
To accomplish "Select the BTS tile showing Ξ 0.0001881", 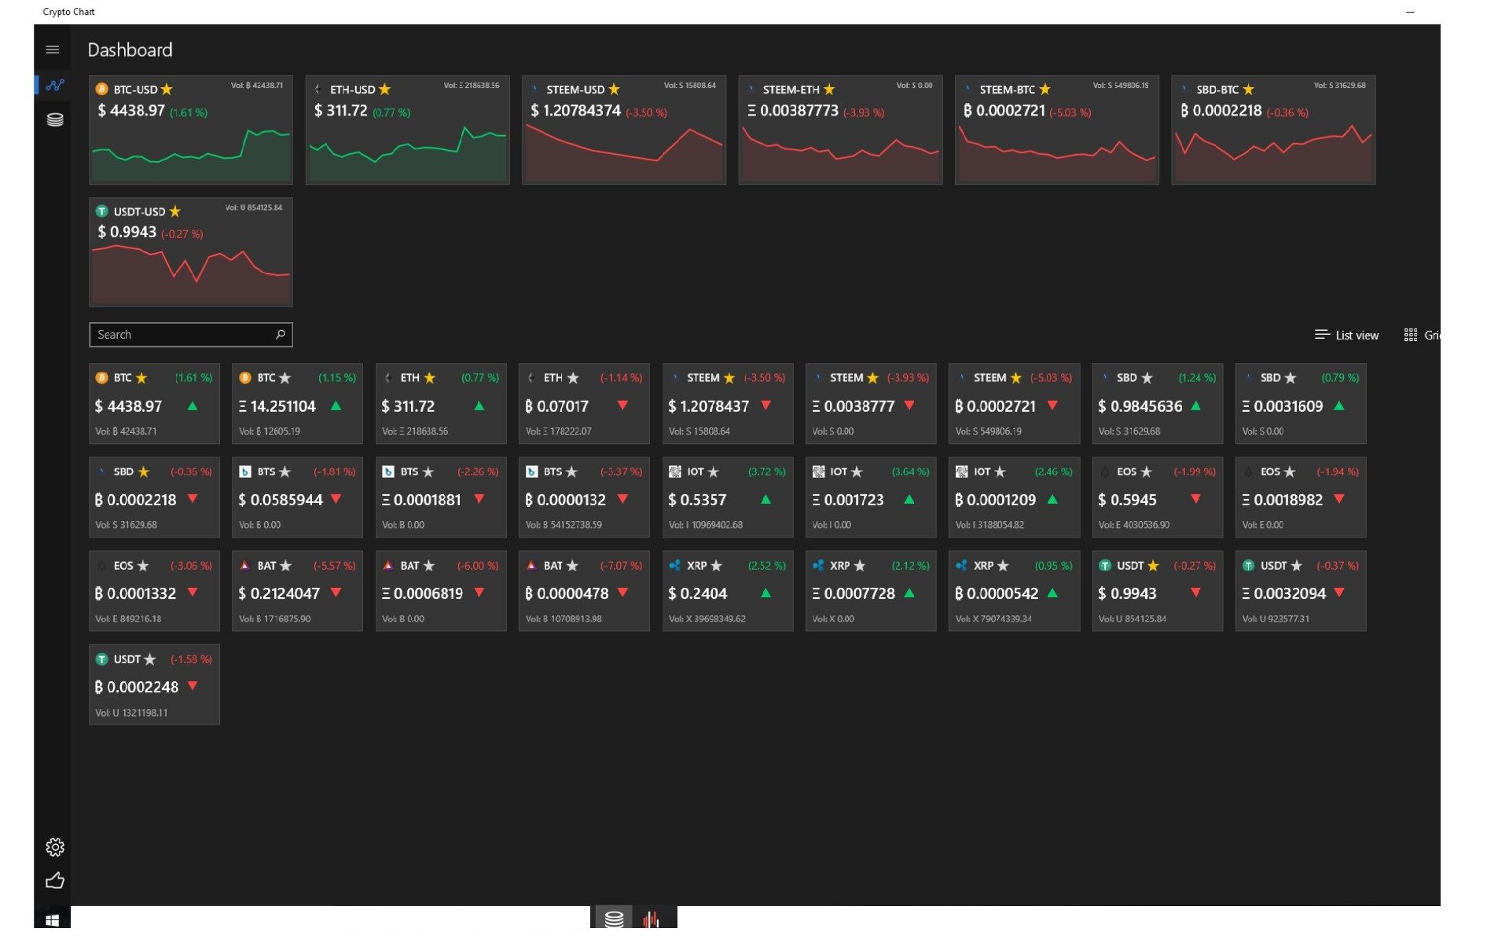I will (441, 497).
